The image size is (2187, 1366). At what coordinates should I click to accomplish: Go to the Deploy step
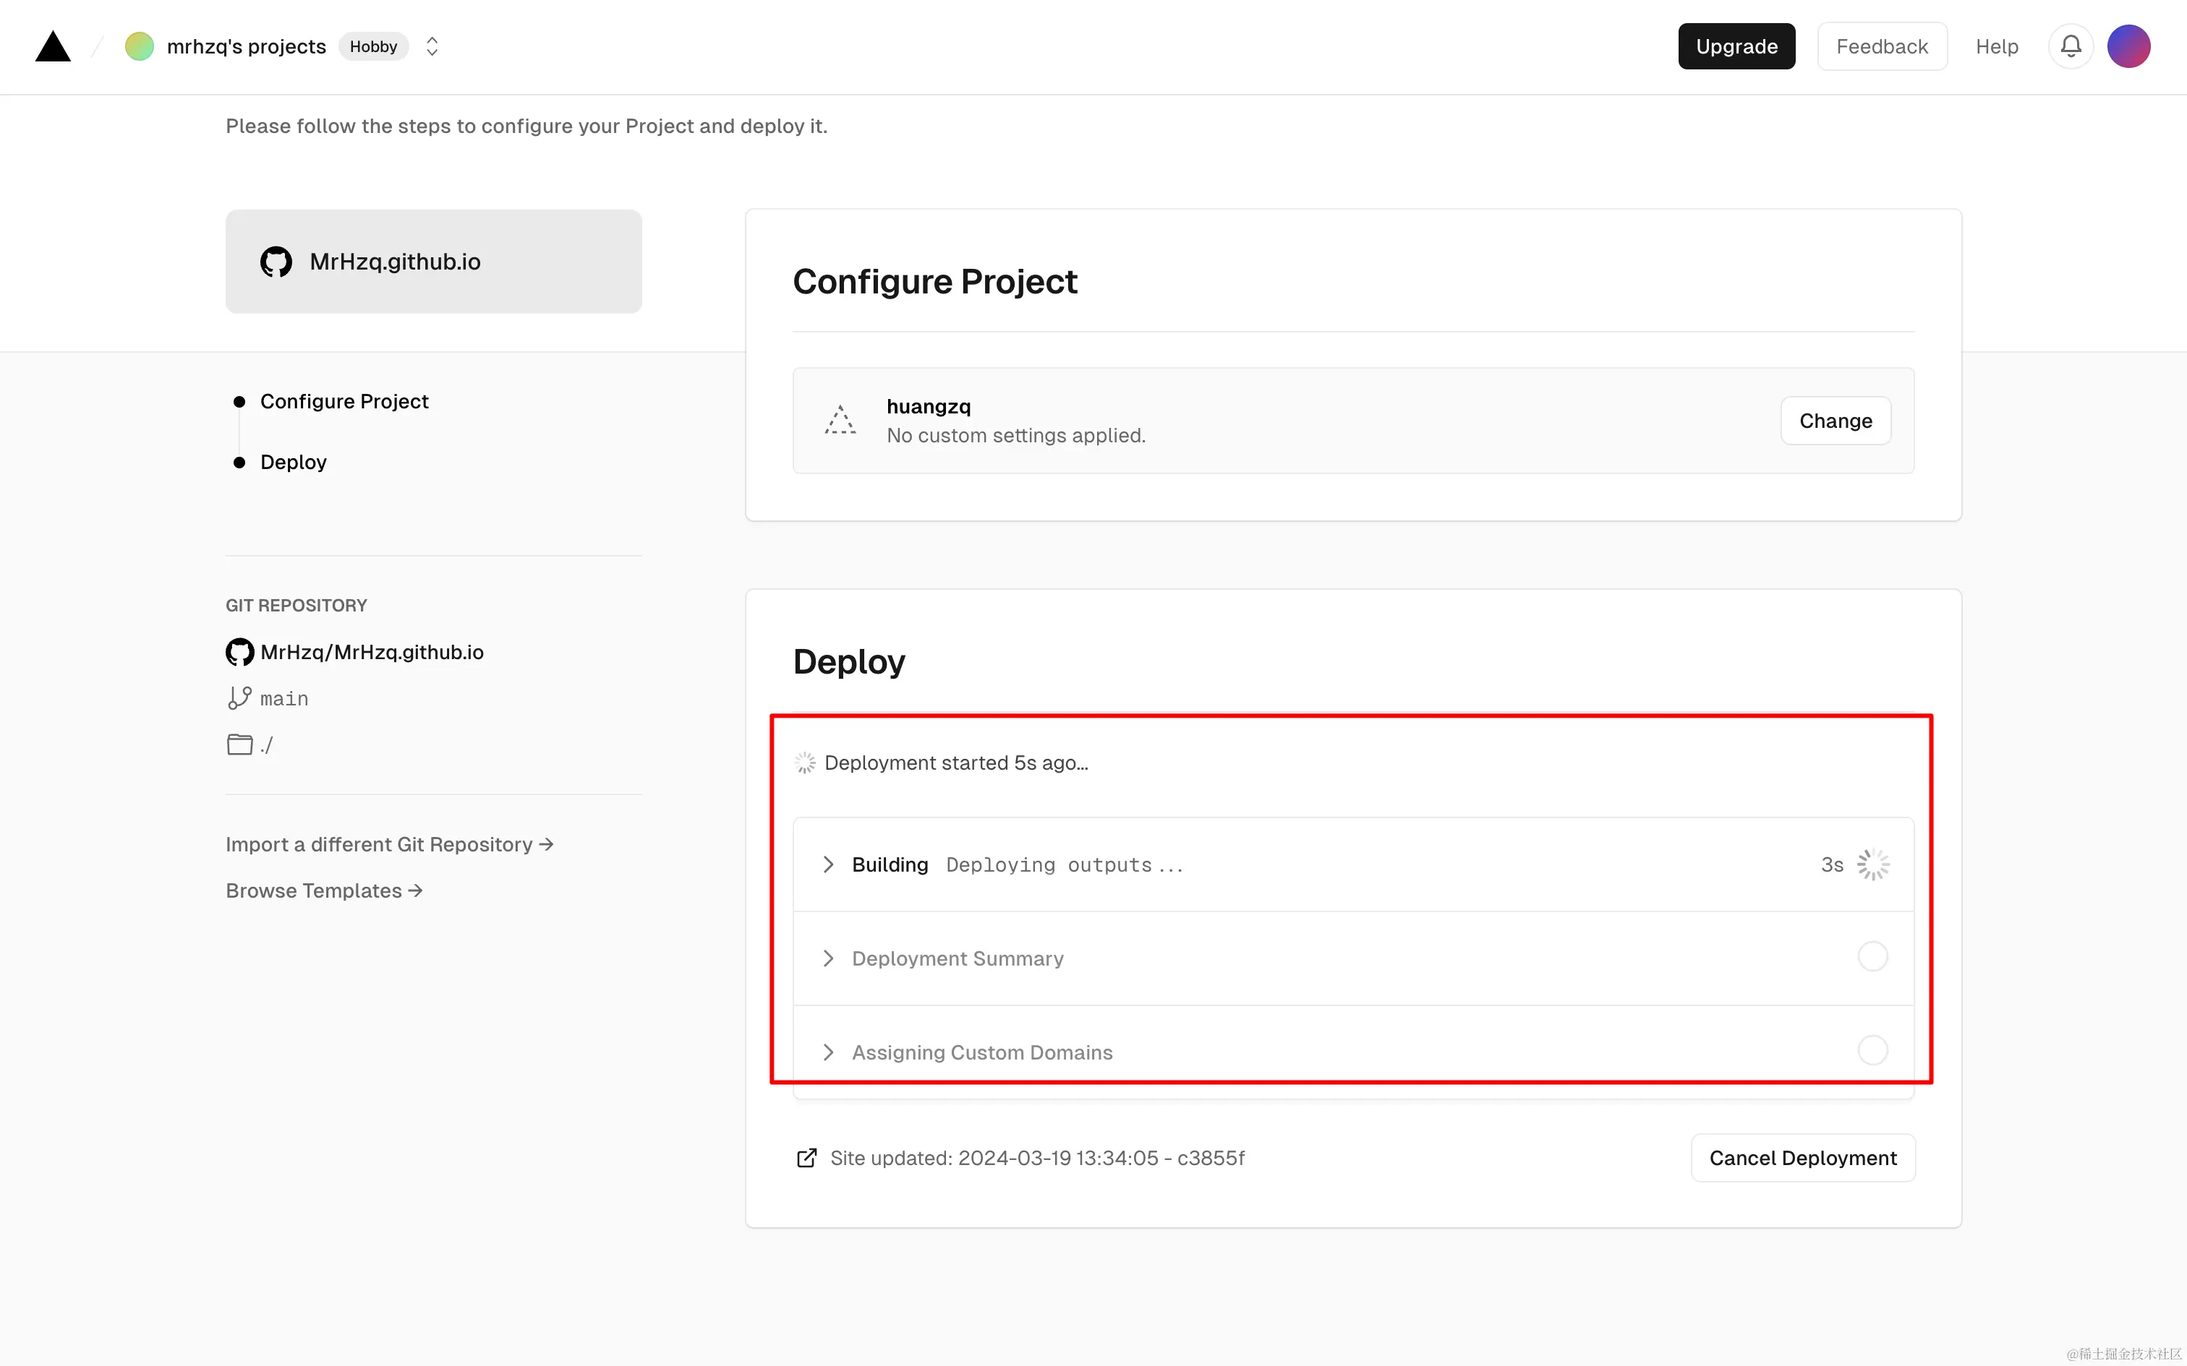point(293,462)
